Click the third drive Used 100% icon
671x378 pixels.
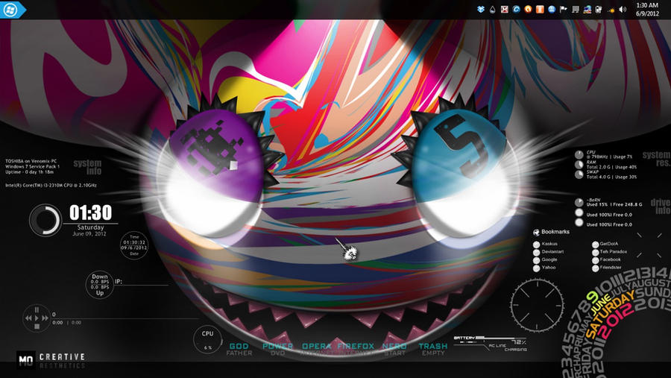coord(579,223)
